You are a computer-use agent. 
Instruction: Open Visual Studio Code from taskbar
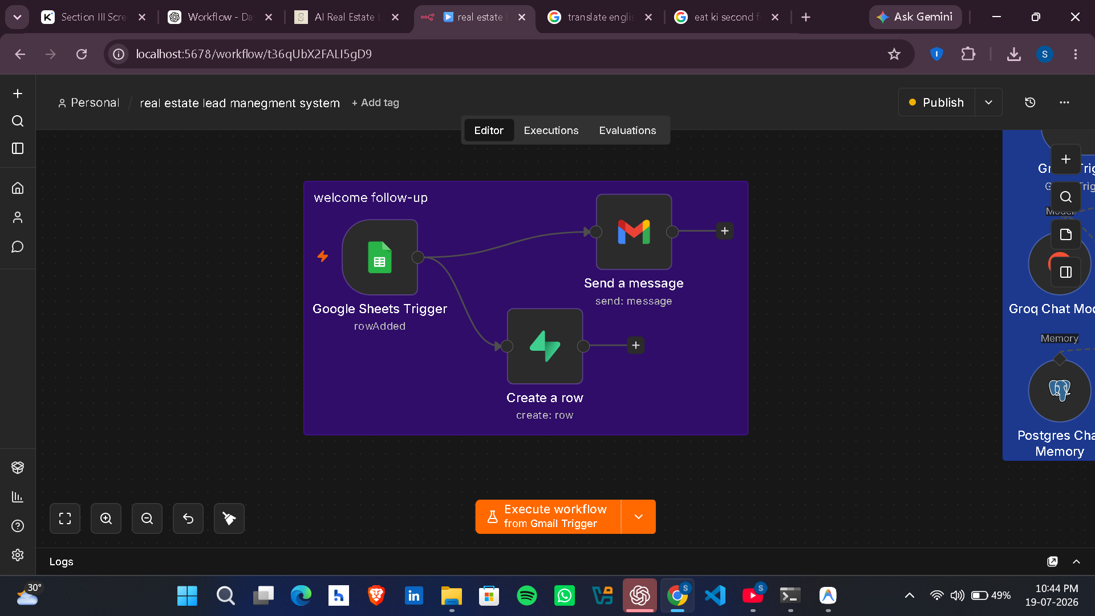[x=715, y=595]
